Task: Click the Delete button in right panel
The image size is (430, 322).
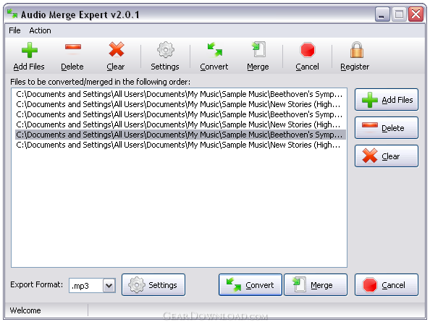Action: tap(387, 127)
